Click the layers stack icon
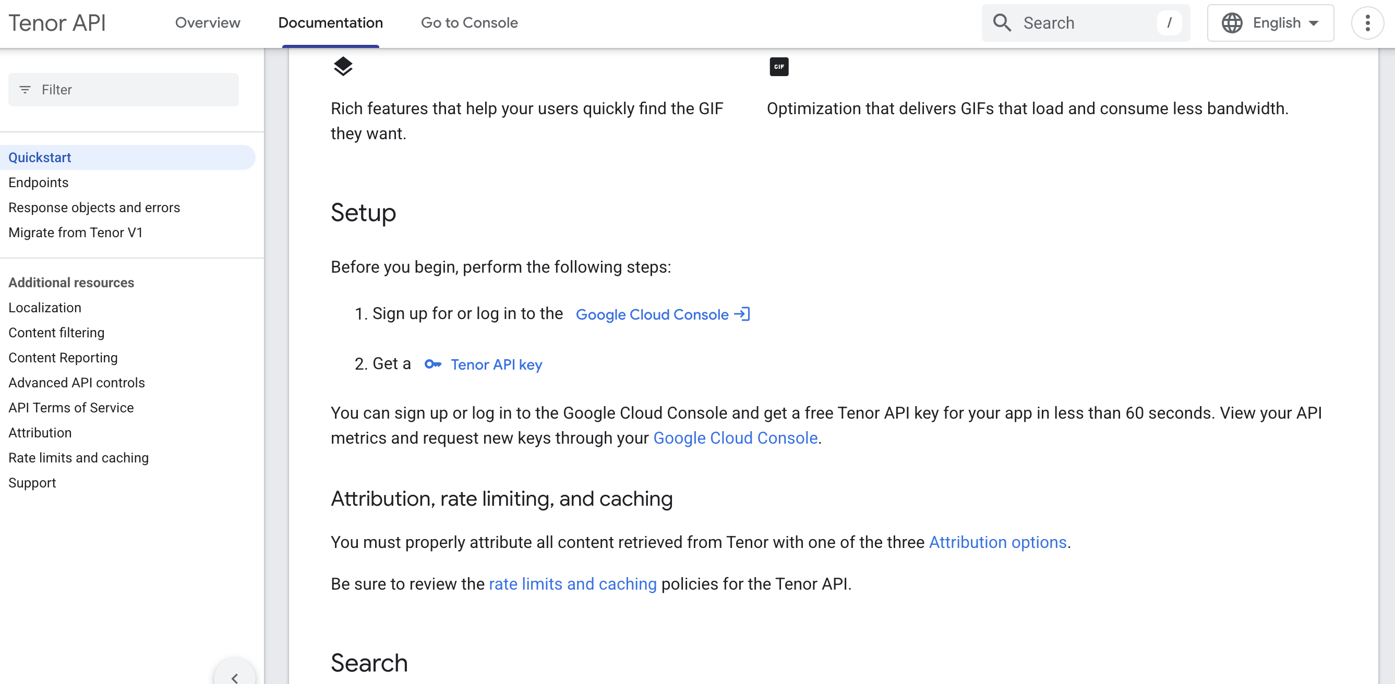This screenshot has width=1395, height=684. [343, 67]
